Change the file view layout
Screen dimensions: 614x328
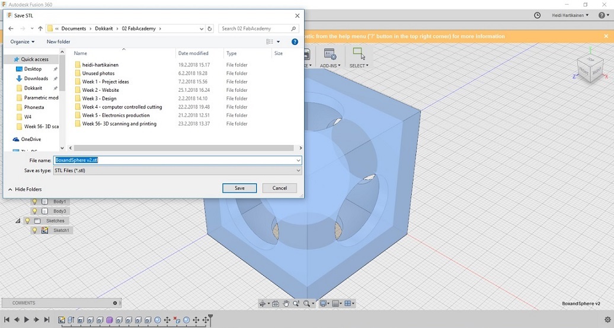click(270, 41)
